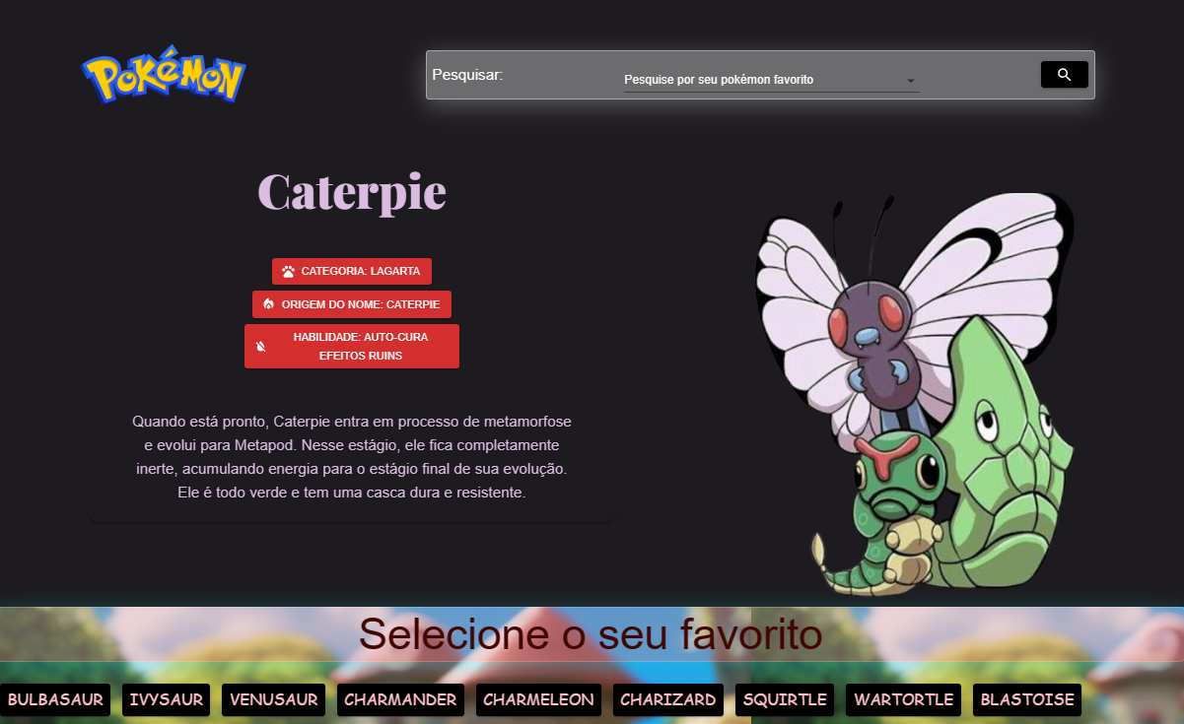This screenshot has height=724, width=1184.
Task: Pick CHARMELEON from the favorites row
Action: [x=538, y=699]
